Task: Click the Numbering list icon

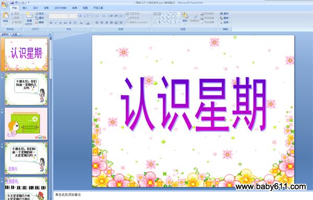Action: (104, 16)
